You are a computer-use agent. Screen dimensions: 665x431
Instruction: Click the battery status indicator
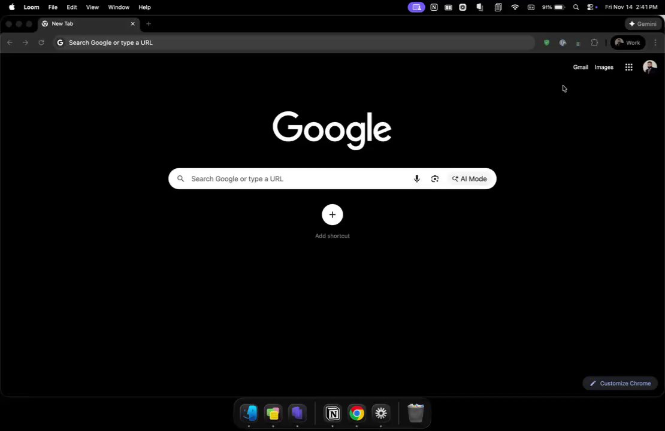click(553, 7)
